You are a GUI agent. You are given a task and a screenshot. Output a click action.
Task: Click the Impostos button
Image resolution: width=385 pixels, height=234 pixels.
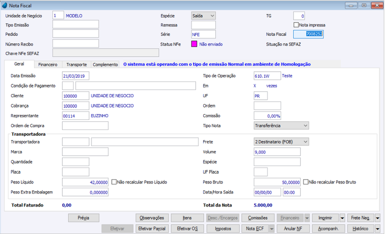tap(223, 229)
